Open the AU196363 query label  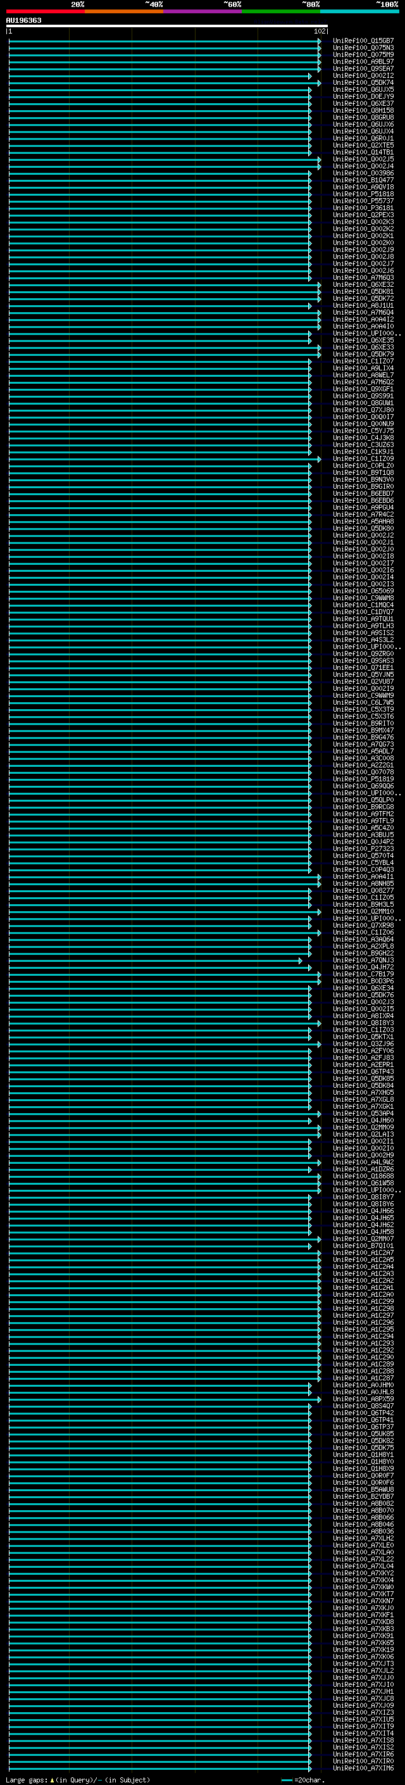point(23,20)
